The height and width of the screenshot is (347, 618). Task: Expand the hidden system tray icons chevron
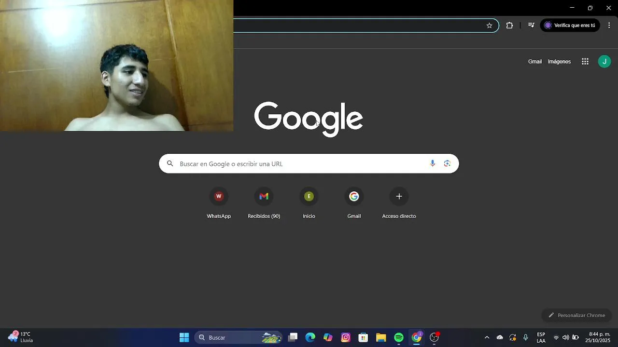(487, 337)
